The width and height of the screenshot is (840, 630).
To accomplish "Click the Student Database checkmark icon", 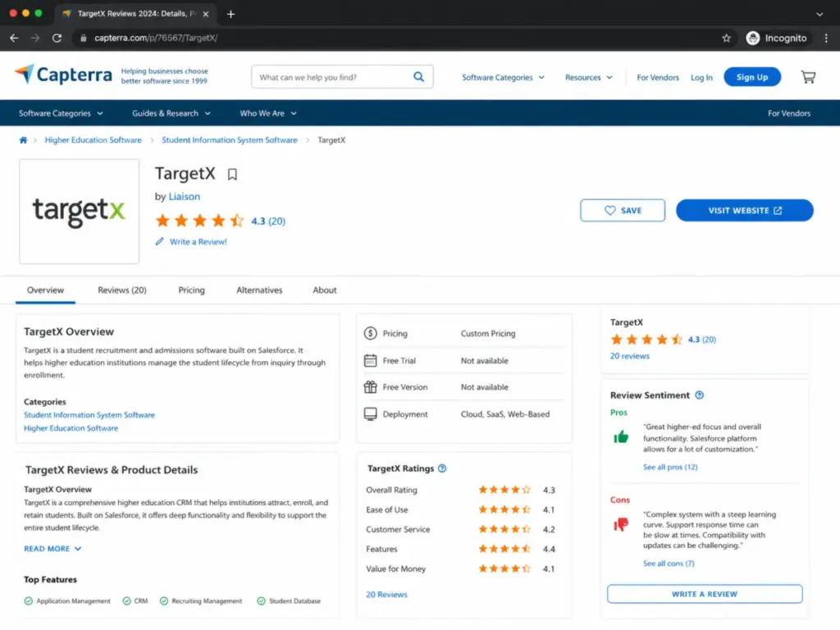I will [x=261, y=601].
